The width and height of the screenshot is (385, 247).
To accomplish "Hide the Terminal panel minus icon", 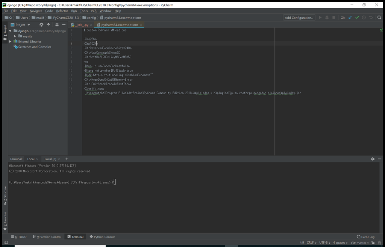I will 380,159.
